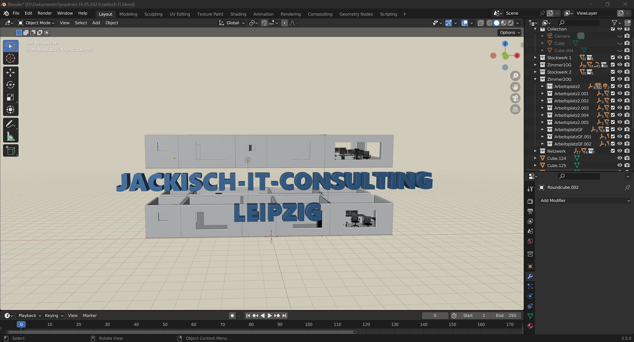Activate the Scale tool
The width and height of the screenshot is (634, 342).
point(11,97)
